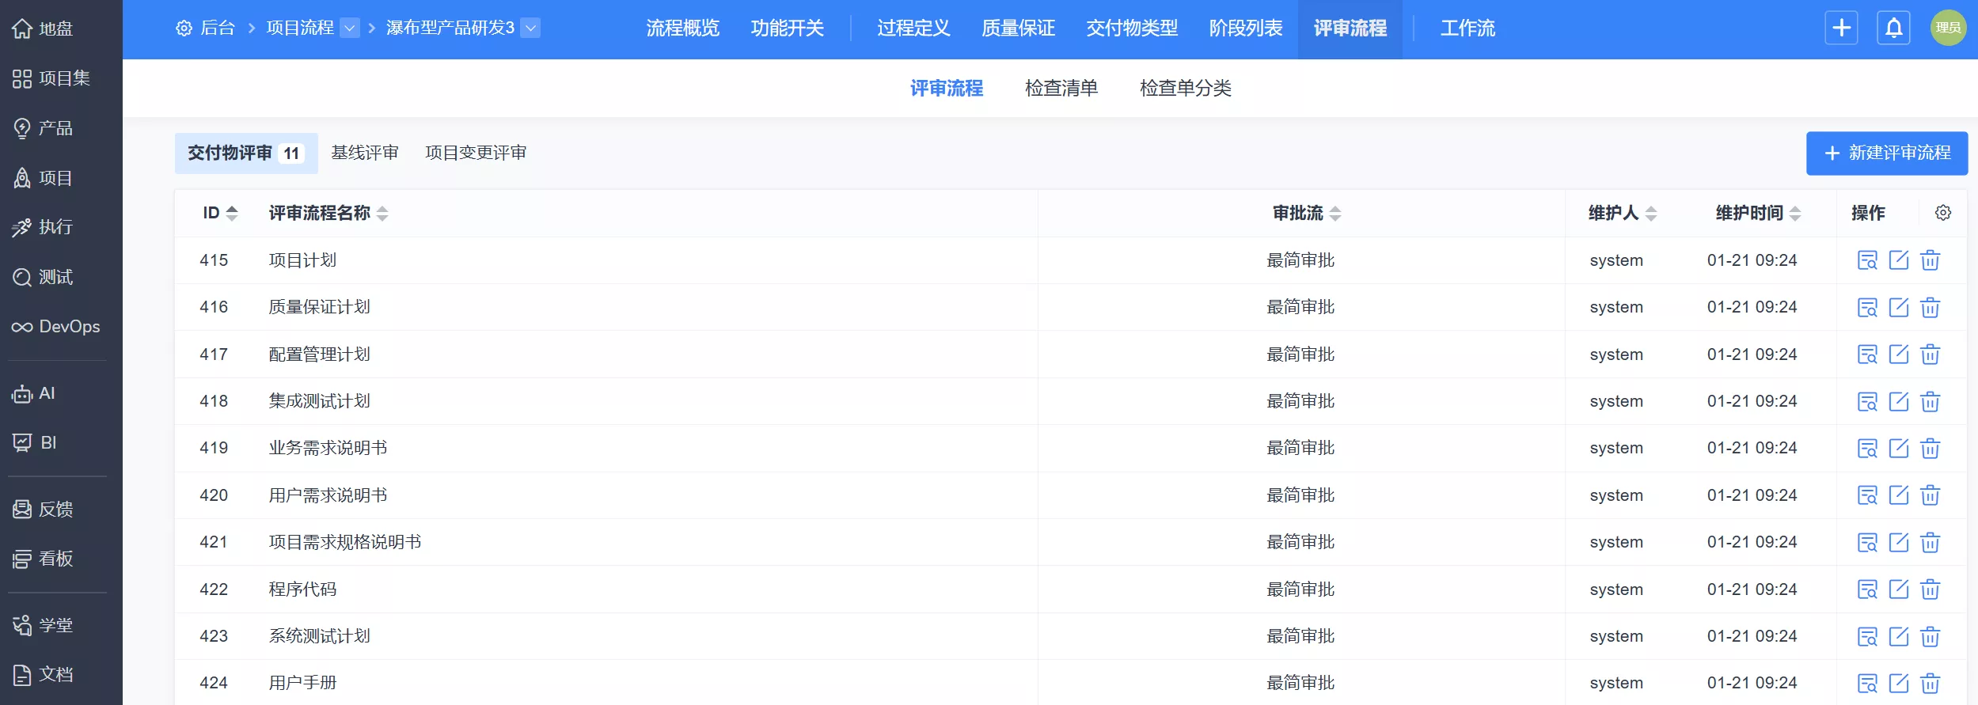This screenshot has width=1978, height=705.
Task: Switch to the 检查清单 tab
Action: [1061, 88]
